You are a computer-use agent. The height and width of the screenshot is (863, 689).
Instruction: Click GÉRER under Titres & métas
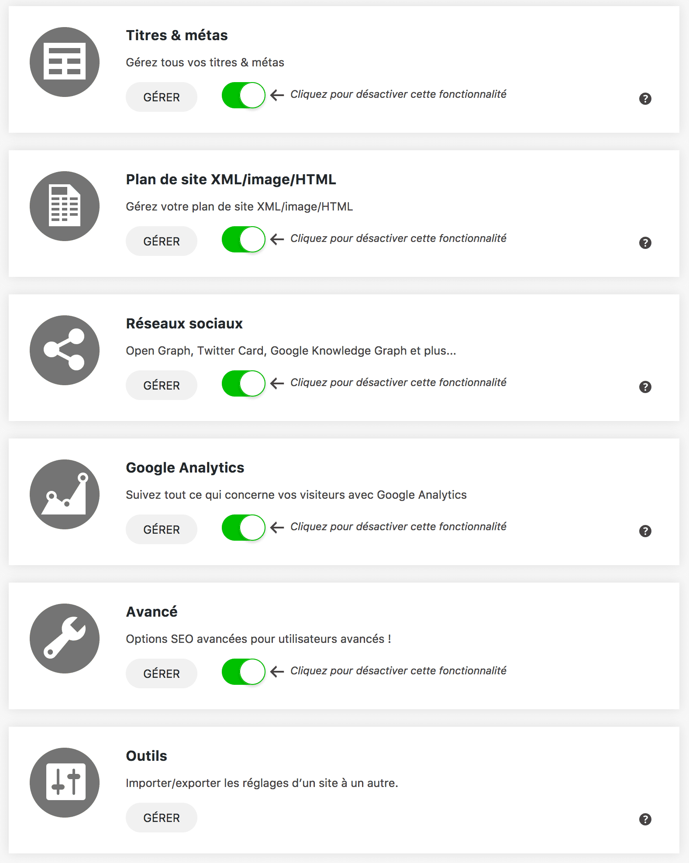[161, 97]
